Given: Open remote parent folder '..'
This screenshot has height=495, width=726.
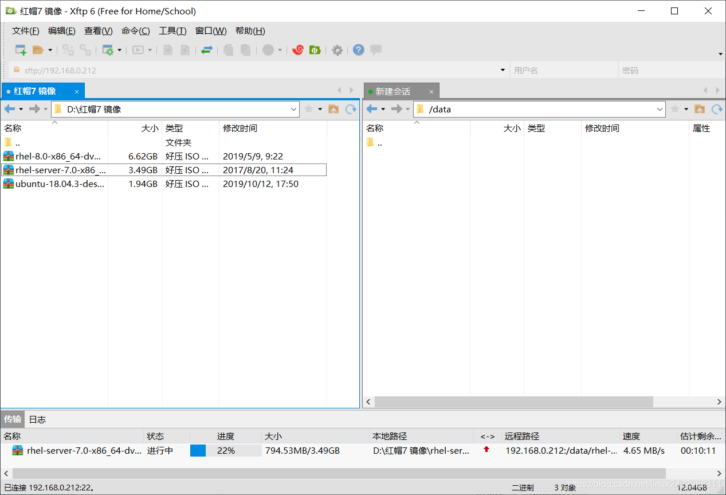Looking at the screenshot, I should point(374,142).
